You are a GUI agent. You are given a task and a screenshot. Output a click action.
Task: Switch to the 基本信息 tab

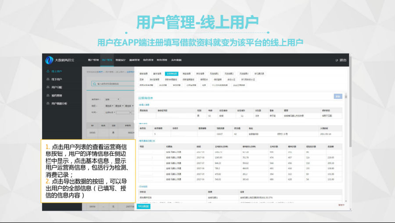(x=157, y=74)
